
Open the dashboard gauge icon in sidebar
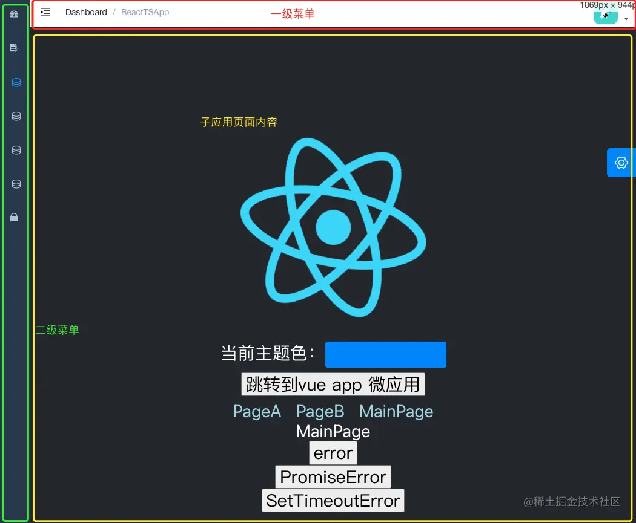click(14, 14)
